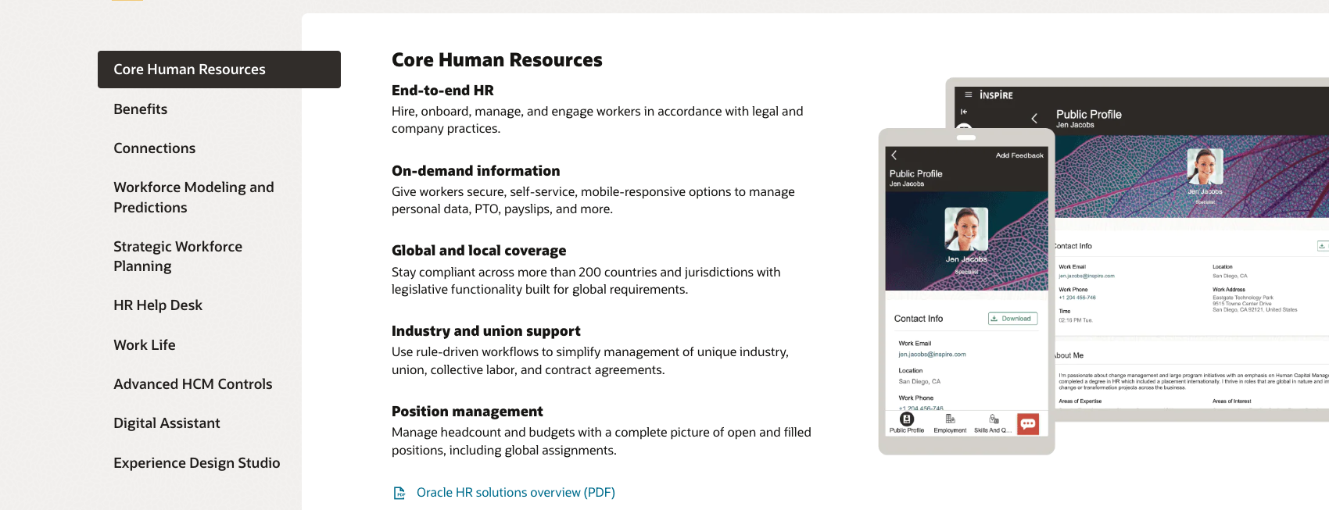The width and height of the screenshot is (1329, 510).
Task: Open the hamburger menu next to INSPIRE
Action: pos(968,95)
